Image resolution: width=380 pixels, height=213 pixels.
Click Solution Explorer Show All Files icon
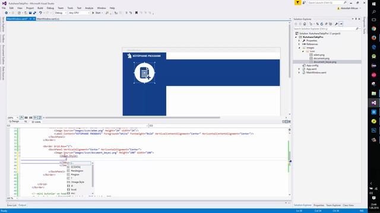[x=331, y=24]
